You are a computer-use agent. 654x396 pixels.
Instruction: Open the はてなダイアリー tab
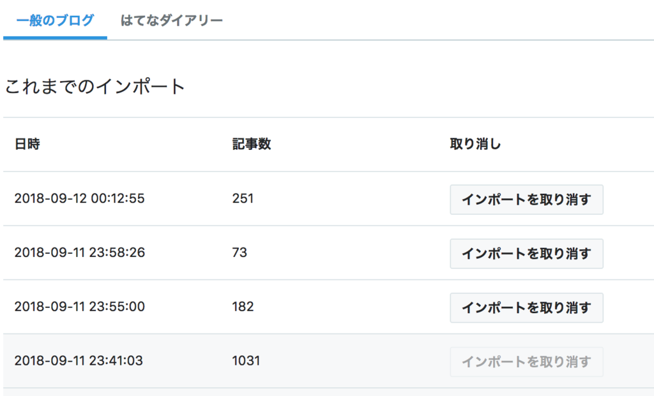pos(171,20)
